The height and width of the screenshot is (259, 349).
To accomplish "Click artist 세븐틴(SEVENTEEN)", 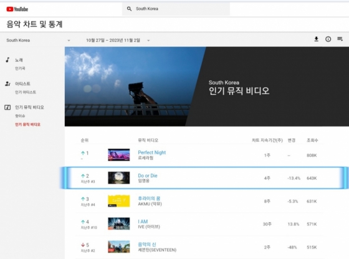I will [157, 250].
